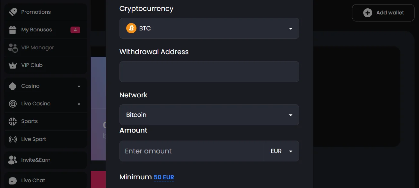Click the Promotions tag icon
Image resolution: width=419 pixels, height=188 pixels.
click(13, 12)
